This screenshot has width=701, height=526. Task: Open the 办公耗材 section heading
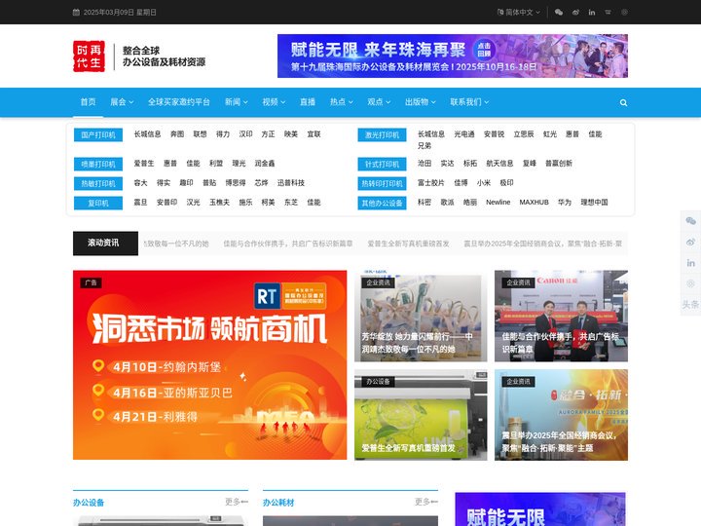click(x=278, y=503)
